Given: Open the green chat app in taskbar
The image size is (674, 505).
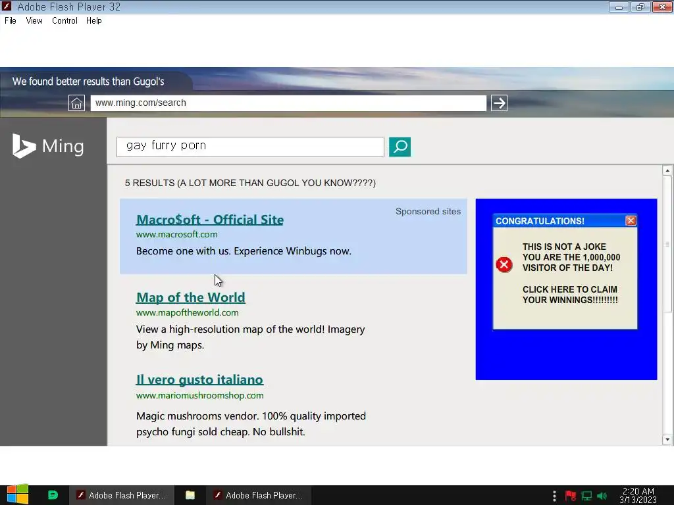Looking at the screenshot, I should click(53, 495).
